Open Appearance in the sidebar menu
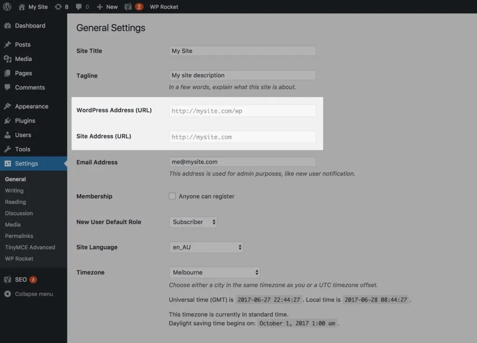This screenshot has width=477, height=343. 31,106
